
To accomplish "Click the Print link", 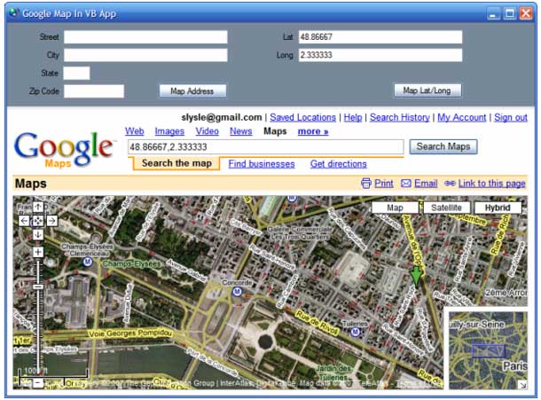I will coord(384,184).
